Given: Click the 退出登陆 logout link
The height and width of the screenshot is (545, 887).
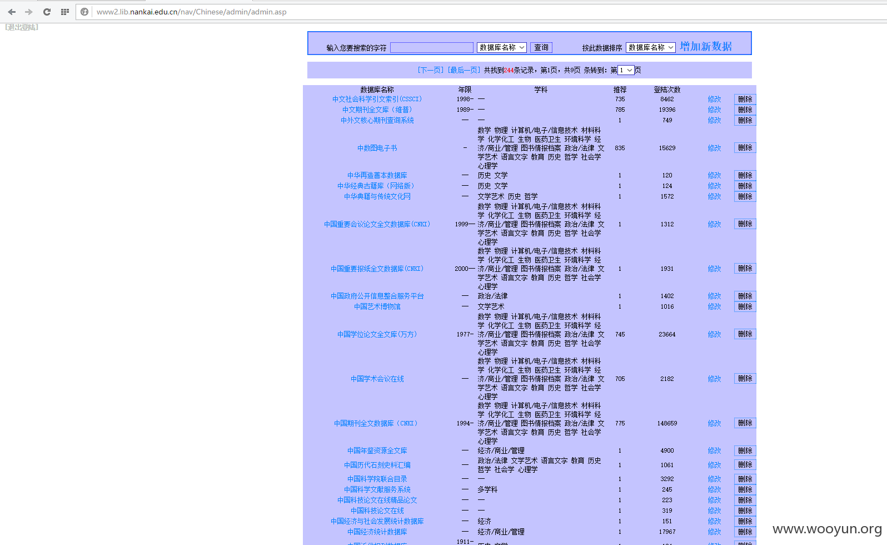Looking at the screenshot, I should pyautogui.click(x=22, y=27).
